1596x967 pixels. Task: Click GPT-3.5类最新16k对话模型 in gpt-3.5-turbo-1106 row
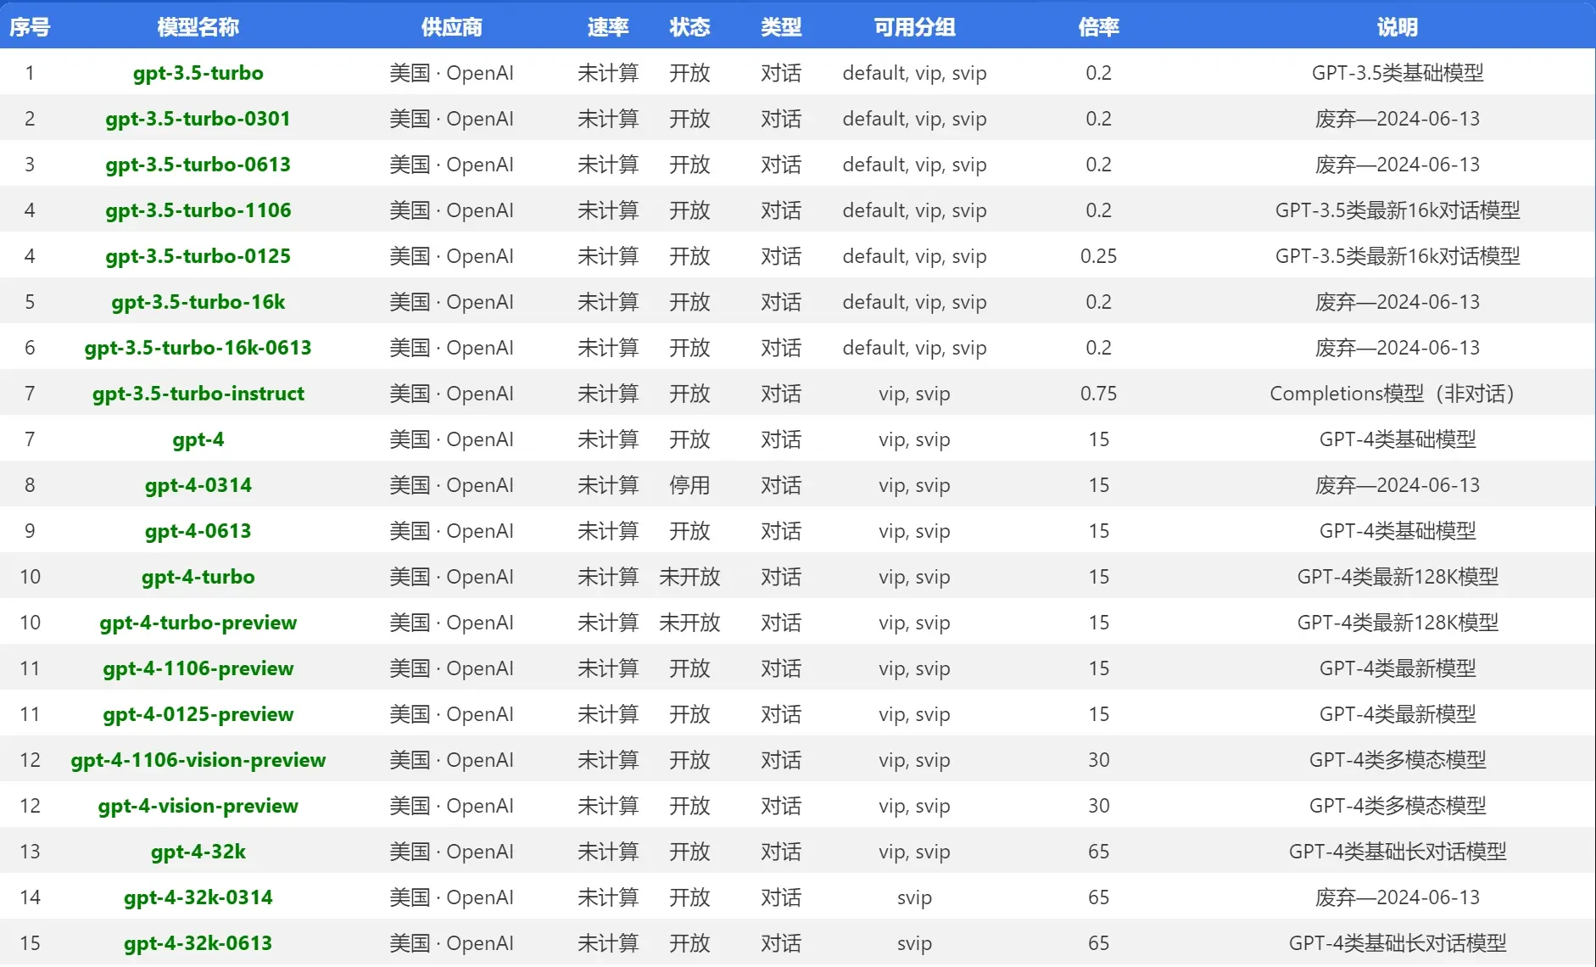pyautogui.click(x=1397, y=210)
